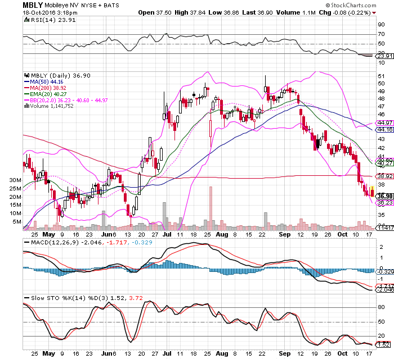394x359 pixels.
Task: Click the Last 36.90 value in header
Action: click(257, 12)
